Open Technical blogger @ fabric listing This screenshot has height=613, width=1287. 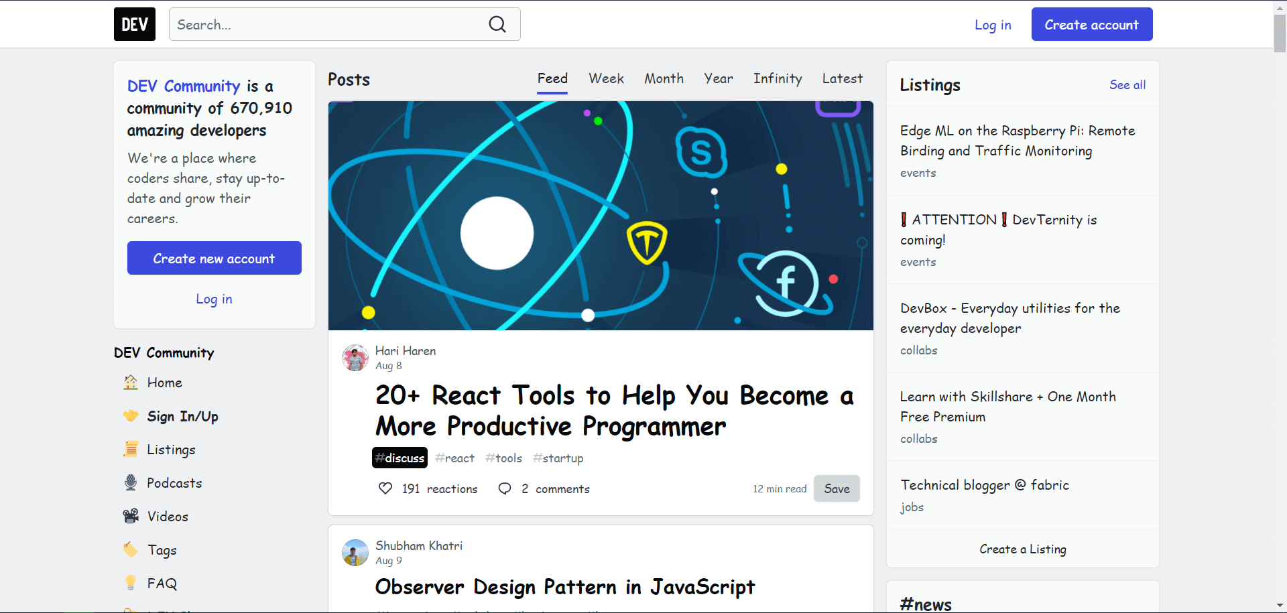985,485
